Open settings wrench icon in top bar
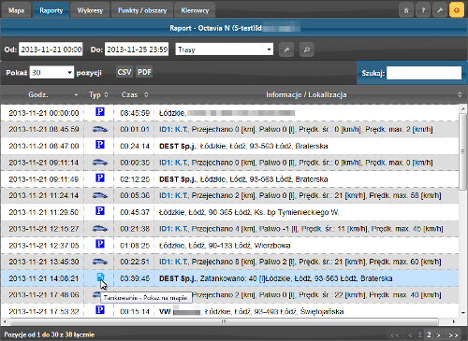The image size is (468, 341). point(440,10)
